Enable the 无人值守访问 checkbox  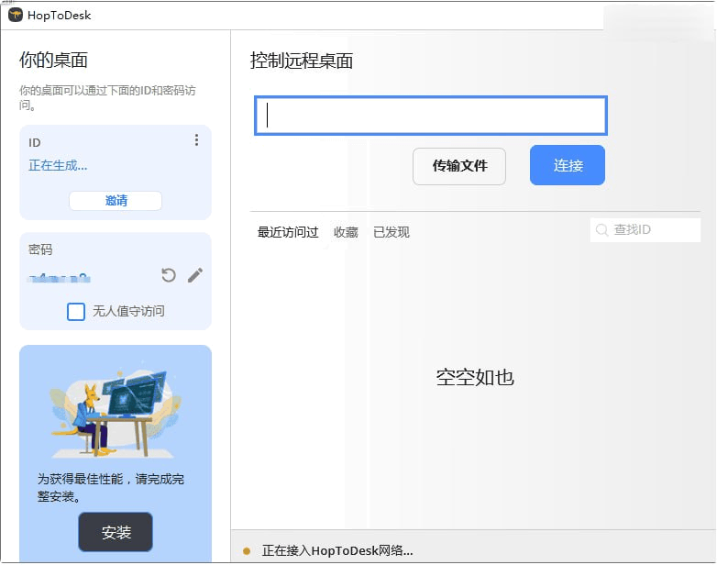pyautogui.click(x=76, y=312)
